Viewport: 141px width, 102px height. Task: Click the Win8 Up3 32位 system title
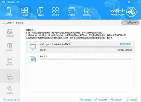click(x=55, y=44)
